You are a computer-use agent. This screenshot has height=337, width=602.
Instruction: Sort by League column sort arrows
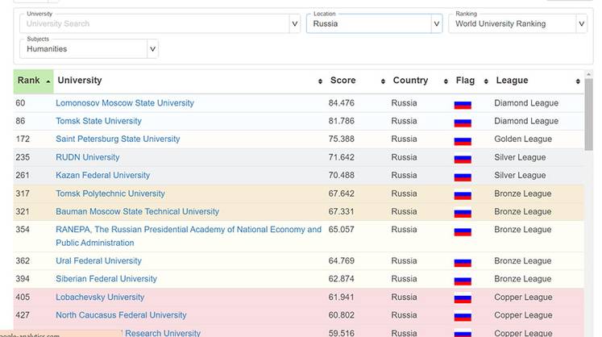[x=578, y=81]
